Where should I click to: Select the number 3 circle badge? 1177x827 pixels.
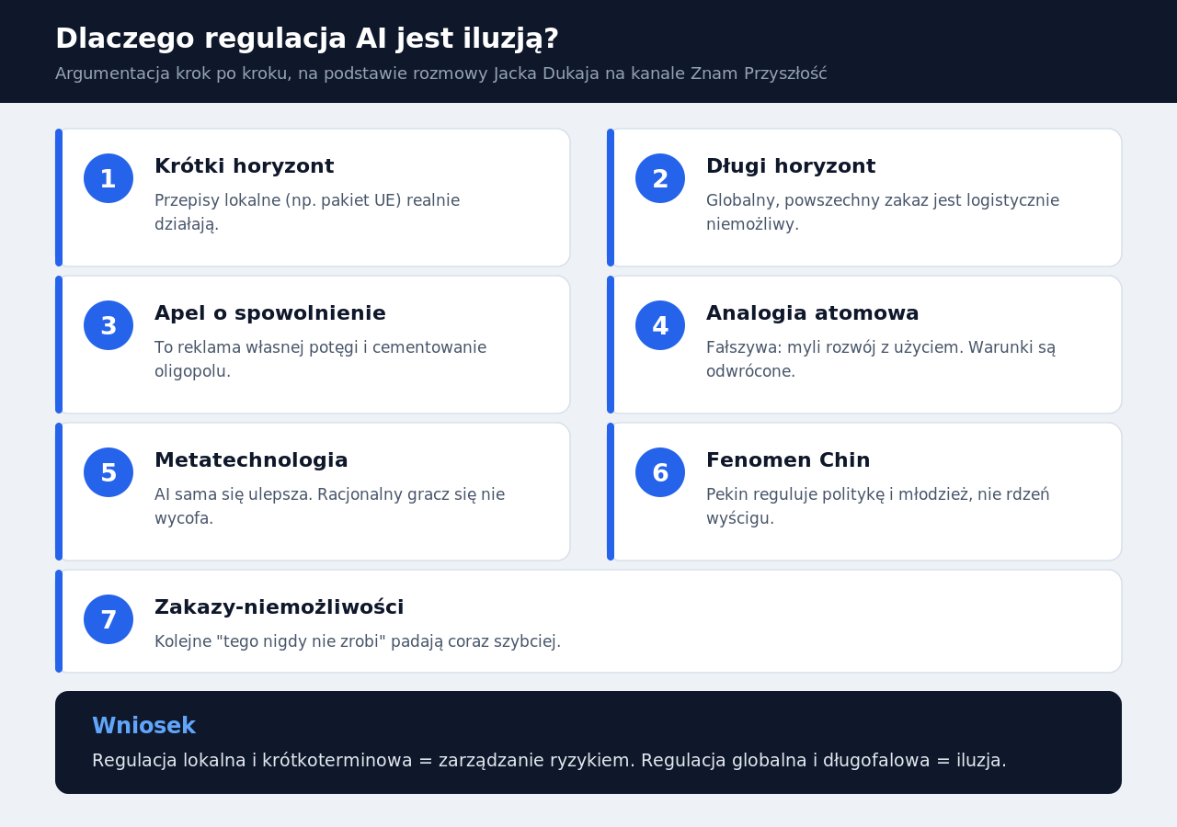[x=109, y=325]
